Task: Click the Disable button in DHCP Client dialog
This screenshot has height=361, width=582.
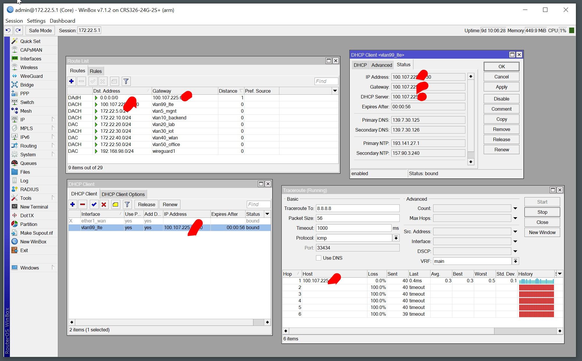Action: click(x=501, y=99)
